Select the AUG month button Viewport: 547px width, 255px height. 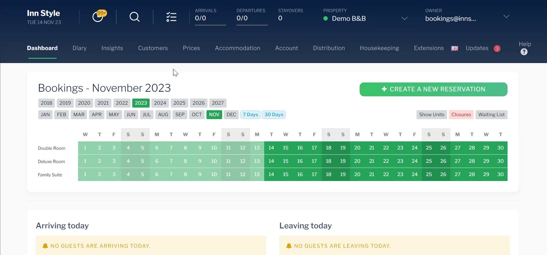[163, 115]
